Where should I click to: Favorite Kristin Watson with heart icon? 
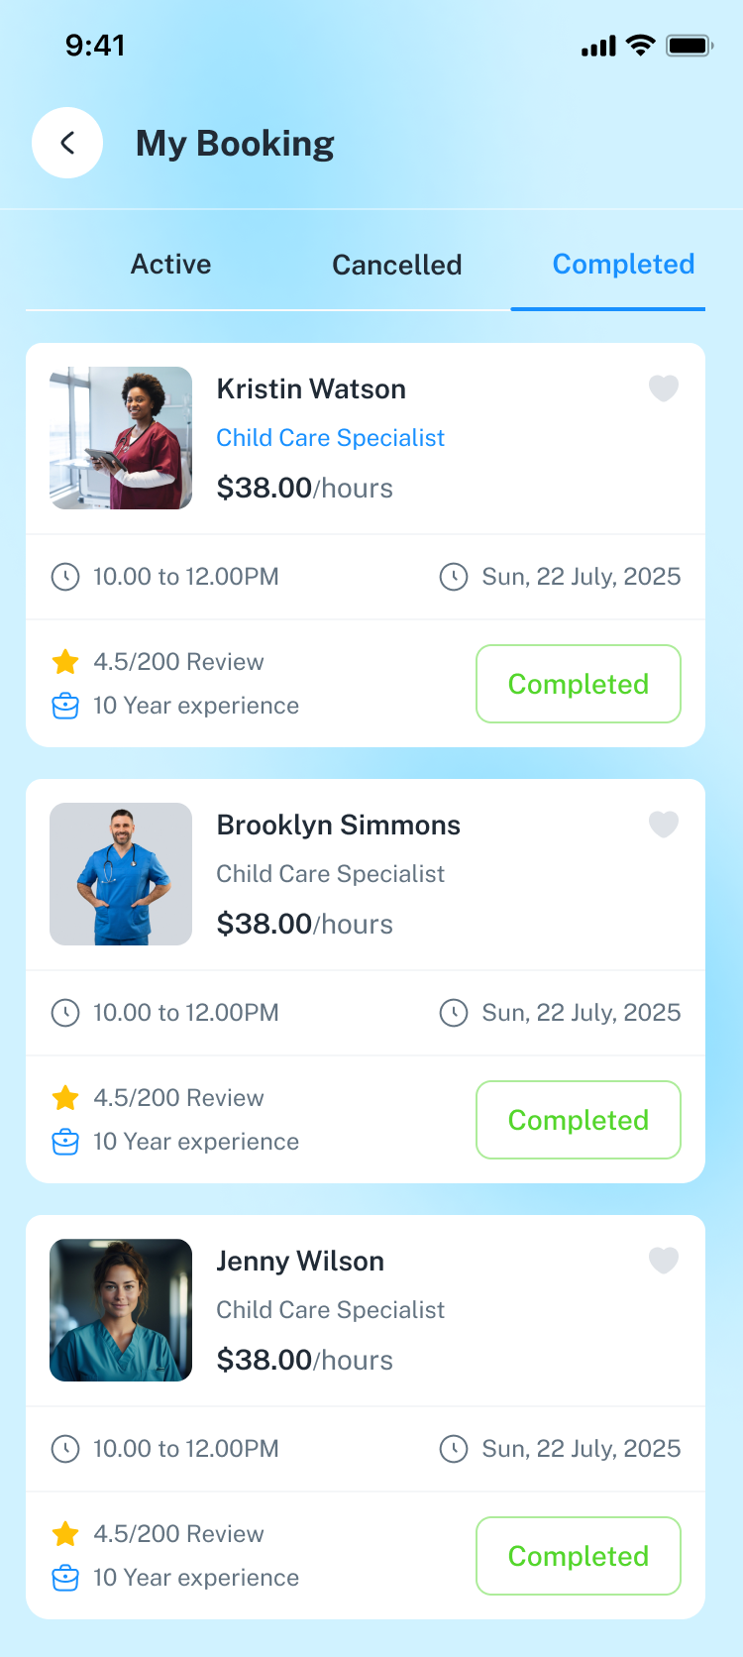[664, 388]
